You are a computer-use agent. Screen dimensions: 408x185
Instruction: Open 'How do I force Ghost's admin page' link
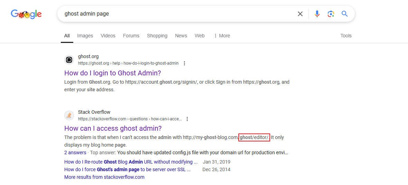(x=127, y=170)
